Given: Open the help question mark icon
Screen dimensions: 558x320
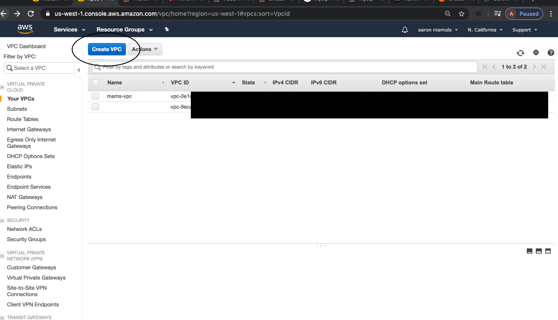Looking at the screenshot, I should [551, 53].
